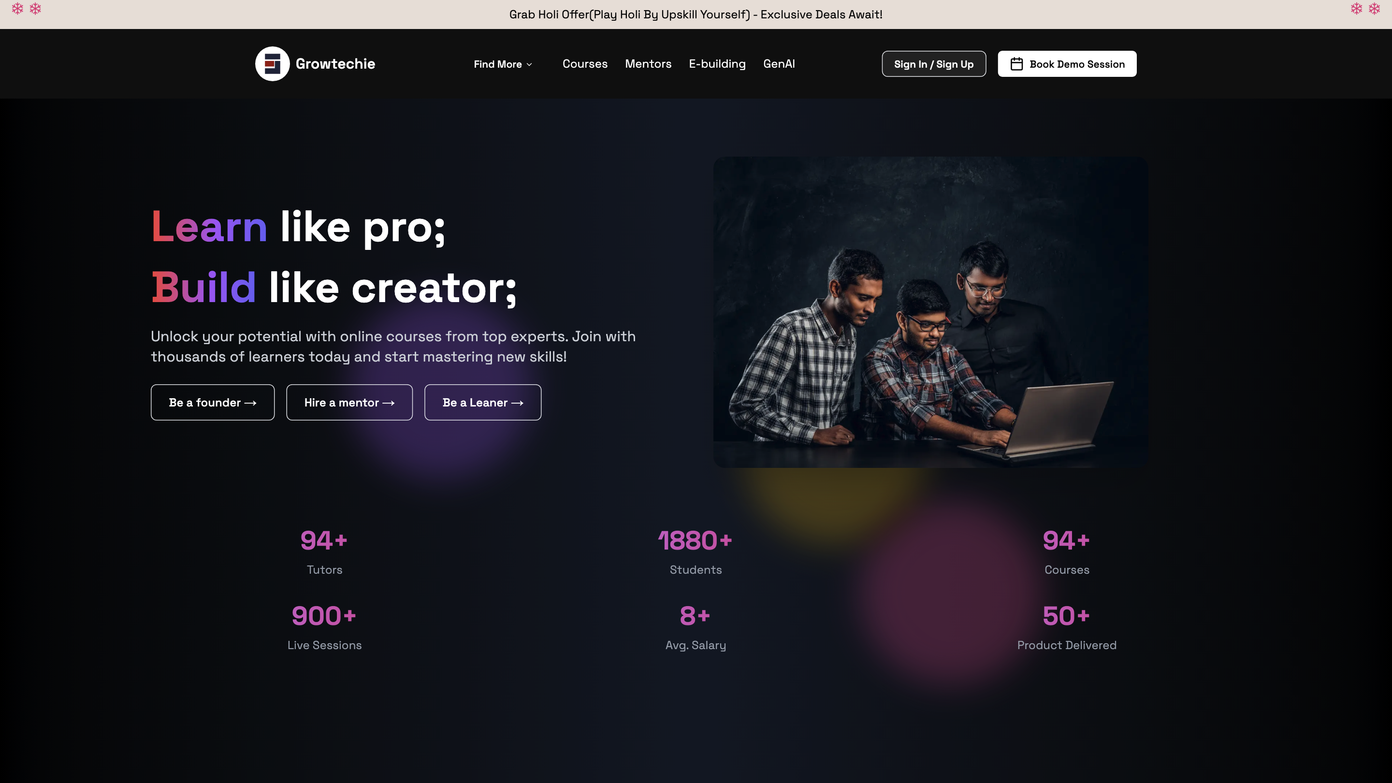Click the far-right snowflake icon in banner
Viewport: 1392px width, 783px height.
point(1374,9)
